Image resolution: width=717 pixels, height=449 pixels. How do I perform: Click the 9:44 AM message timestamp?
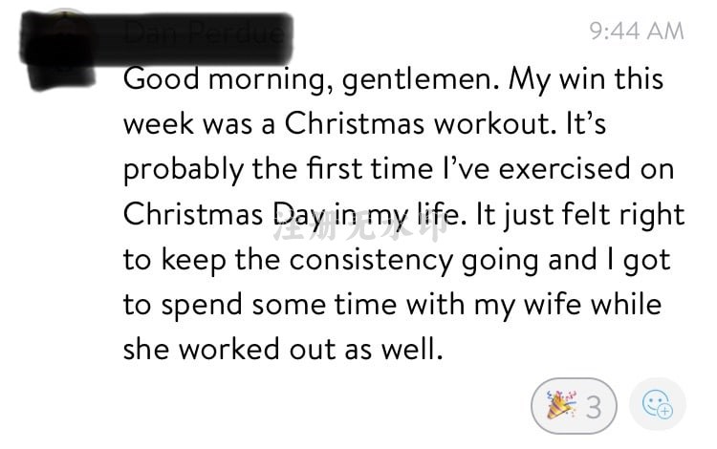637,32
